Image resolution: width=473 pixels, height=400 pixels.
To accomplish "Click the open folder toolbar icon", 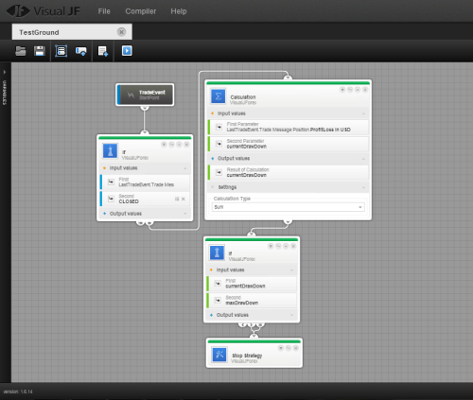I will click(21, 51).
